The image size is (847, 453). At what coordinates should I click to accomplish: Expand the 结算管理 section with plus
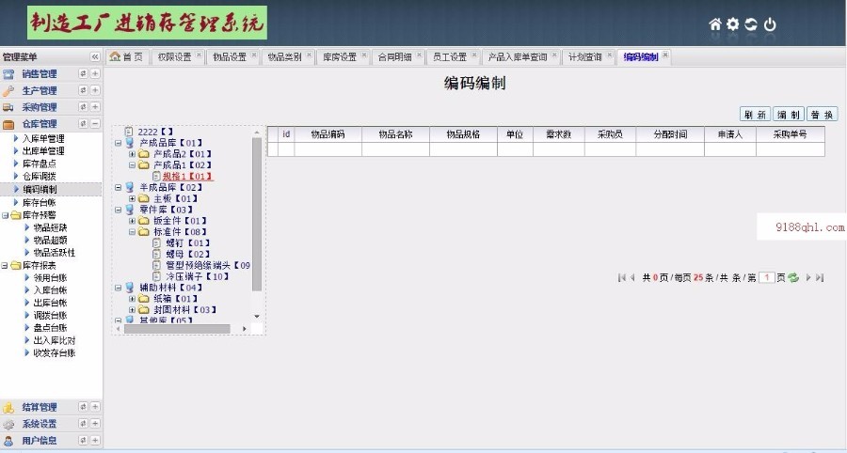point(95,407)
